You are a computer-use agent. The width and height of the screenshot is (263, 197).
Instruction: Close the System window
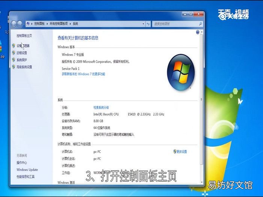pyautogui.click(x=199, y=14)
